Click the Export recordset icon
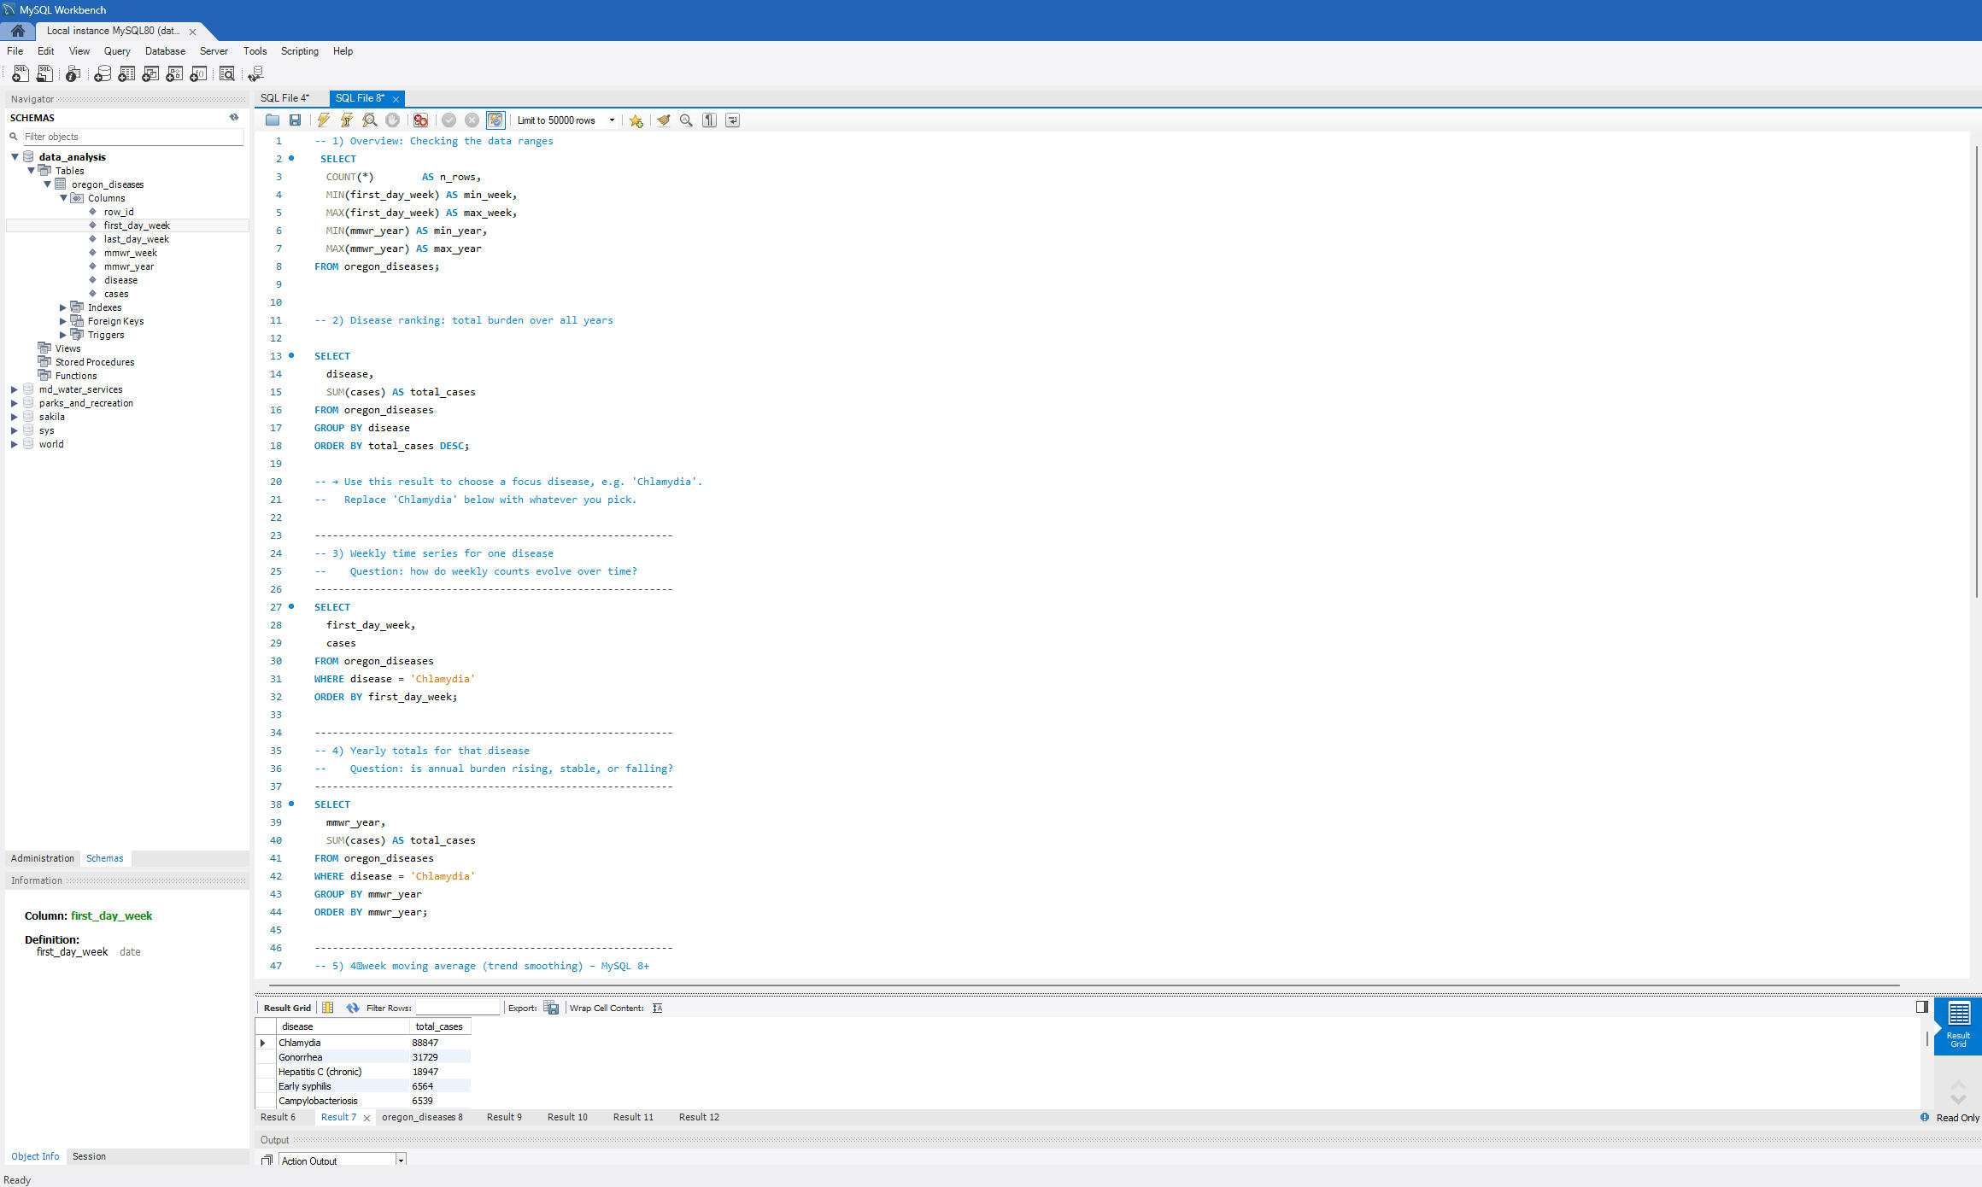1982x1187 pixels. (x=551, y=1008)
